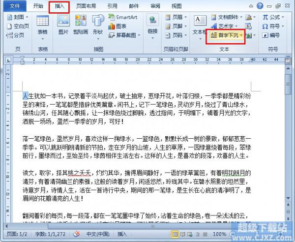Switch to draft view
This screenshot has height=242, width=295.
(205, 234)
